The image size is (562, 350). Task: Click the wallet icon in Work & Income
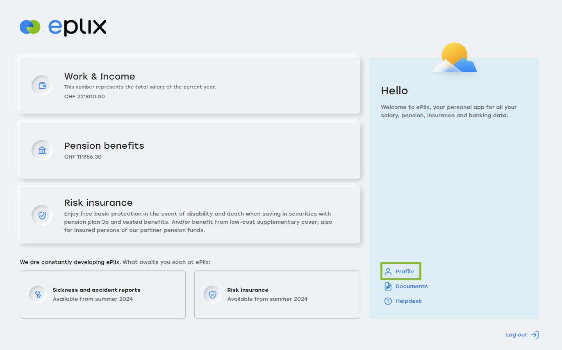point(42,86)
